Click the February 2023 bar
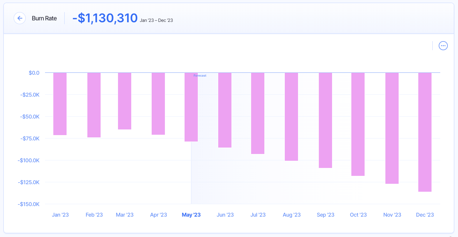Screen dimensions: 458x237 pyautogui.click(x=94, y=105)
